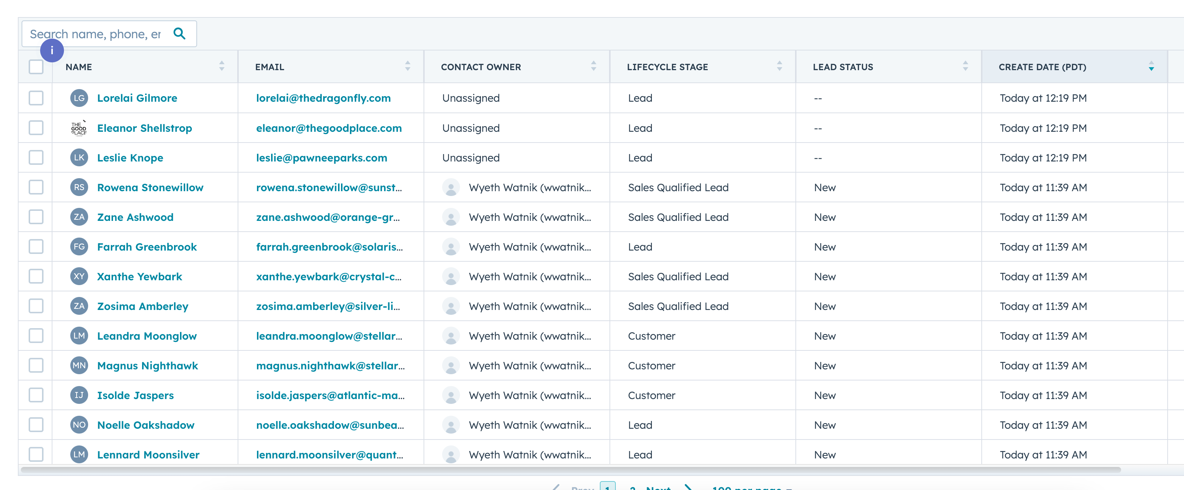
Task: Open Eleanor Shellstrop's contact record
Action: (144, 128)
